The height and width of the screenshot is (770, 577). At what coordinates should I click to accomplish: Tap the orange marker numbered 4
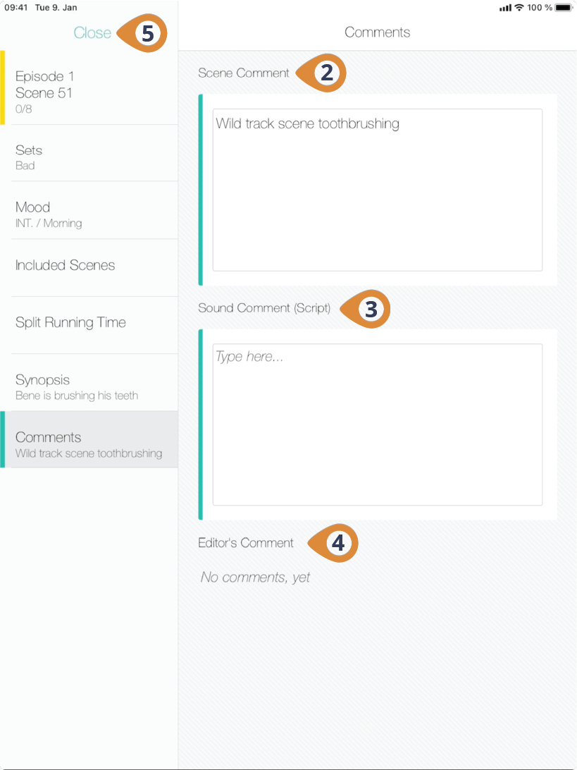pyautogui.click(x=334, y=543)
